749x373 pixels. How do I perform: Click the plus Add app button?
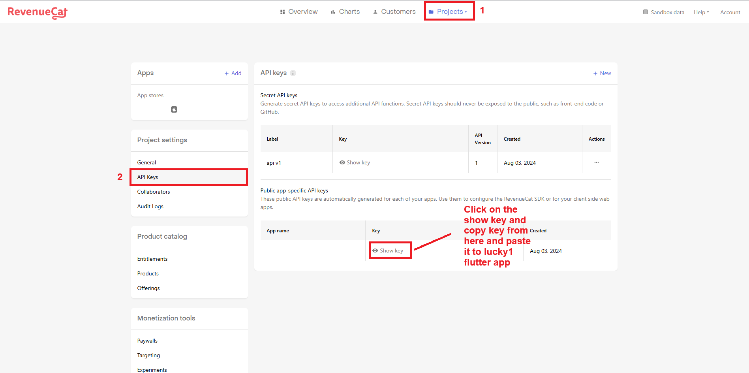tap(233, 73)
